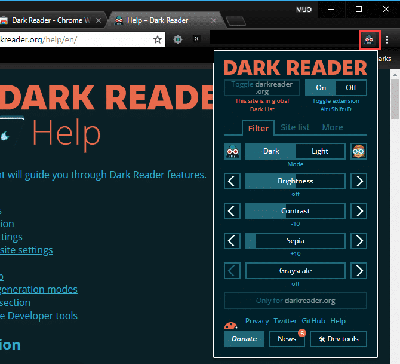Click the dark mode goggles character icon
400x364 pixels.
(232, 151)
